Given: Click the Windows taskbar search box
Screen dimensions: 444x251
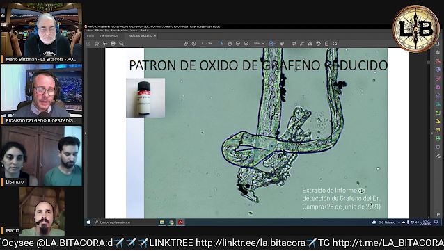Looking at the screenshot, I should pyautogui.click(x=125, y=222).
